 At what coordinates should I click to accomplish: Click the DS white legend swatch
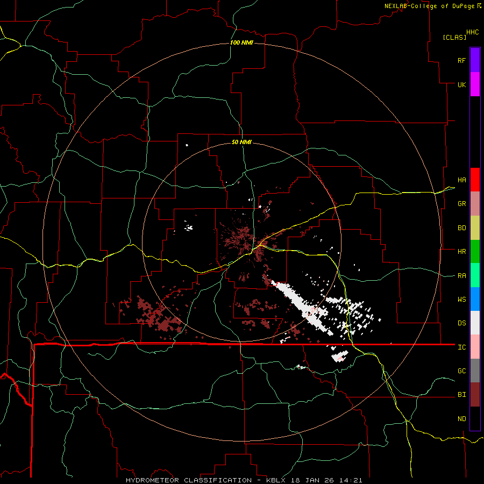[x=475, y=323]
